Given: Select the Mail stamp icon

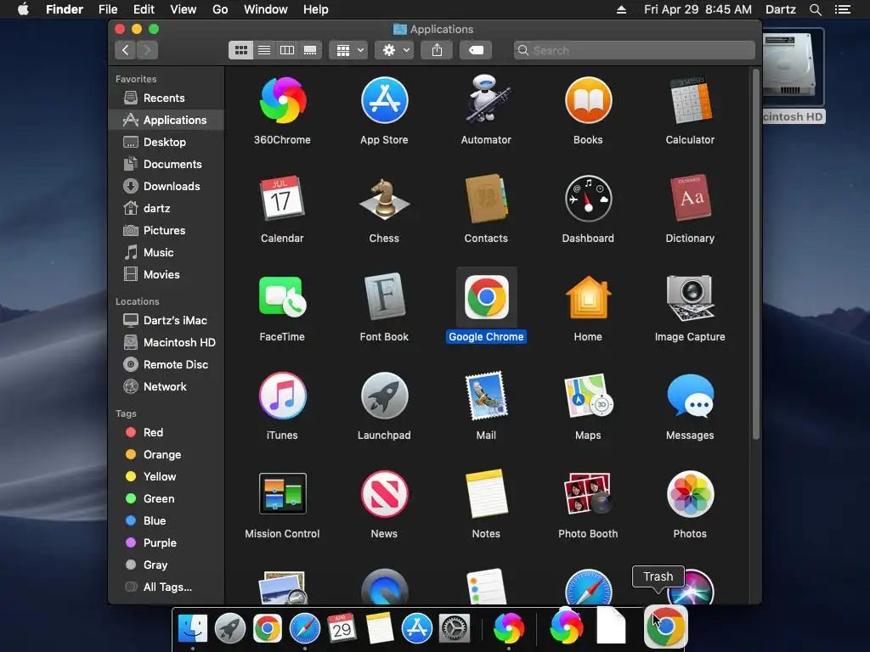Looking at the screenshot, I should point(486,396).
